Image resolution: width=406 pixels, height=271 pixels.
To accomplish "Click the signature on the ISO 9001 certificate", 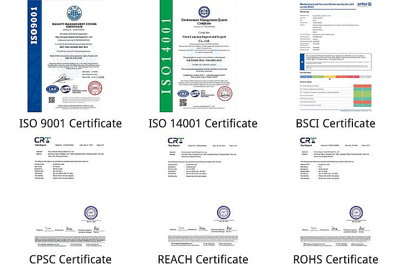I will tap(64, 78).
